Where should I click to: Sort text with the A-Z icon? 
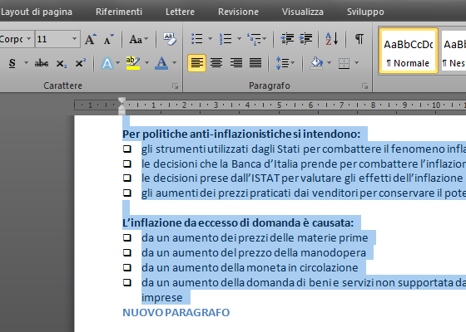[332, 39]
